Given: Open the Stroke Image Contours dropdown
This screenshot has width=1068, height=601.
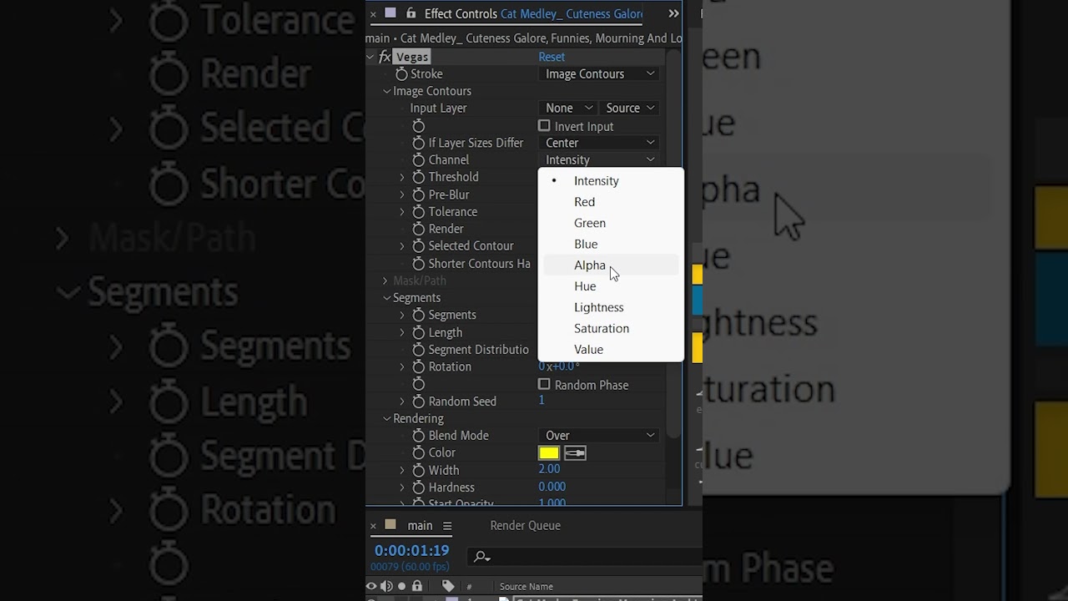Looking at the screenshot, I should pos(600,74).
